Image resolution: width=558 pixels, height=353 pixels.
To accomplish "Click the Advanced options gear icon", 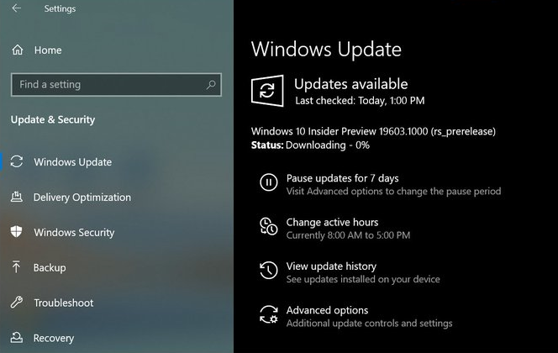I will coord(268,314).
